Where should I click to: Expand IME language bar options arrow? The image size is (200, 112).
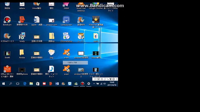point(117,79)
